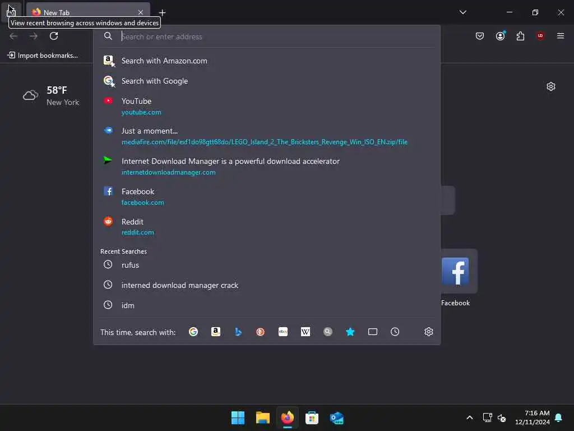574x431 pixels.
Task: Open the muted volume tray icon
Action: point(502,418)
